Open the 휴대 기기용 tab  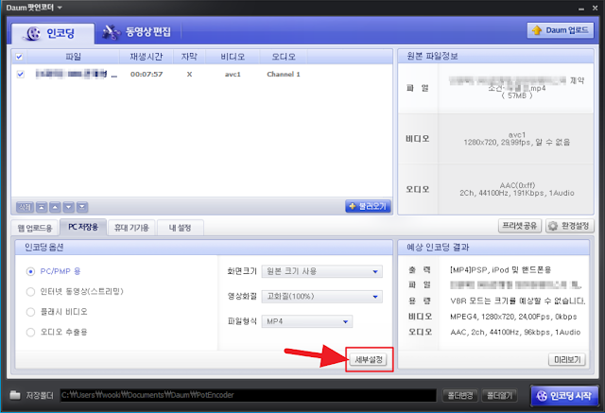[x=131, y=228]
